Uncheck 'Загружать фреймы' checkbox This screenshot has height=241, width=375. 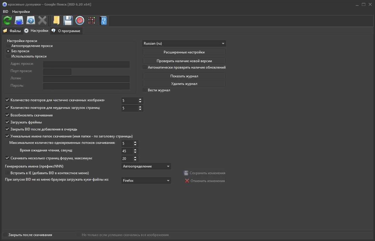[7, 122]
